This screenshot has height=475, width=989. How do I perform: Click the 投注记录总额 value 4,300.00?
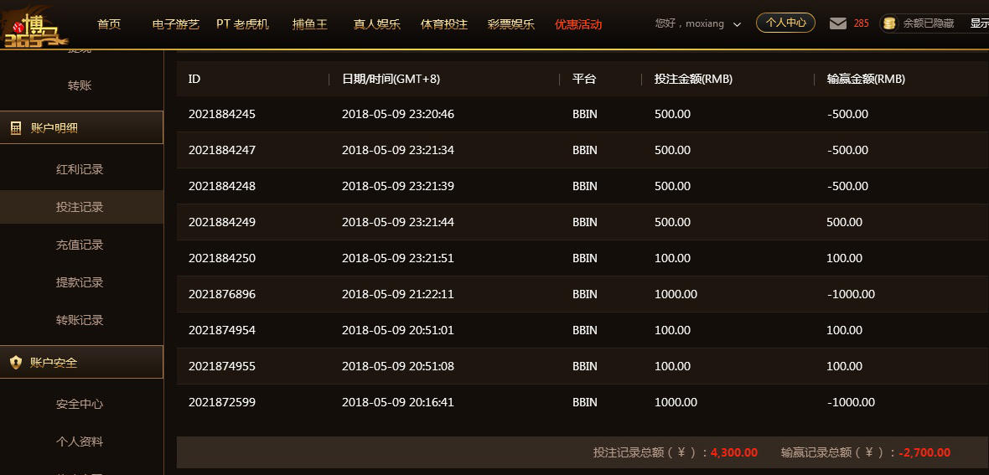734,452
